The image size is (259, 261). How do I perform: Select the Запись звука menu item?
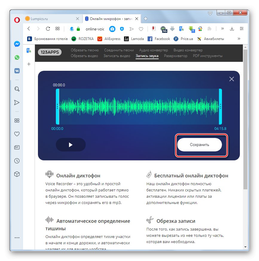[147, 56]
